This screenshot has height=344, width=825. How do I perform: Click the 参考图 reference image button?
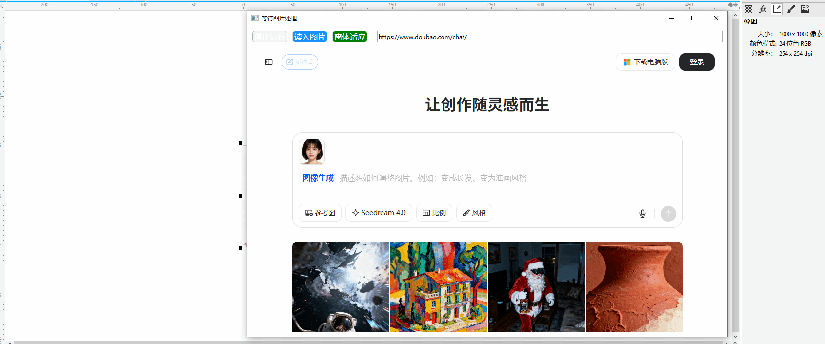(320, 213)
